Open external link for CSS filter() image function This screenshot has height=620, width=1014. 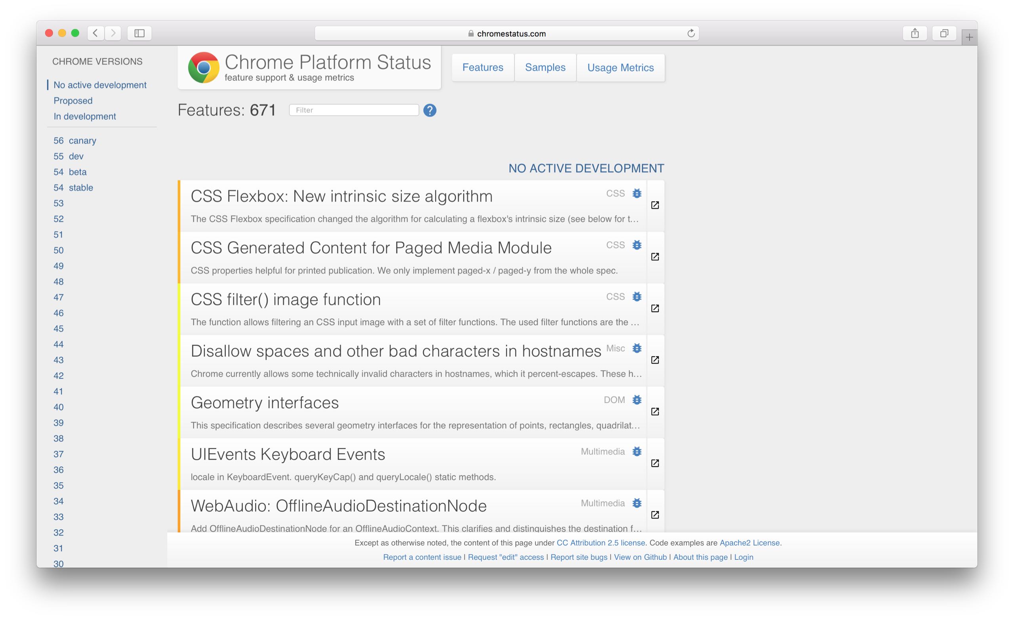(x=655, y=308)
